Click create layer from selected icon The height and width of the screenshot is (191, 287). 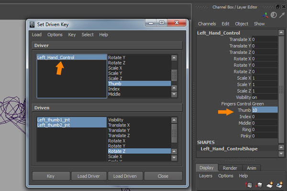(279, 185)
